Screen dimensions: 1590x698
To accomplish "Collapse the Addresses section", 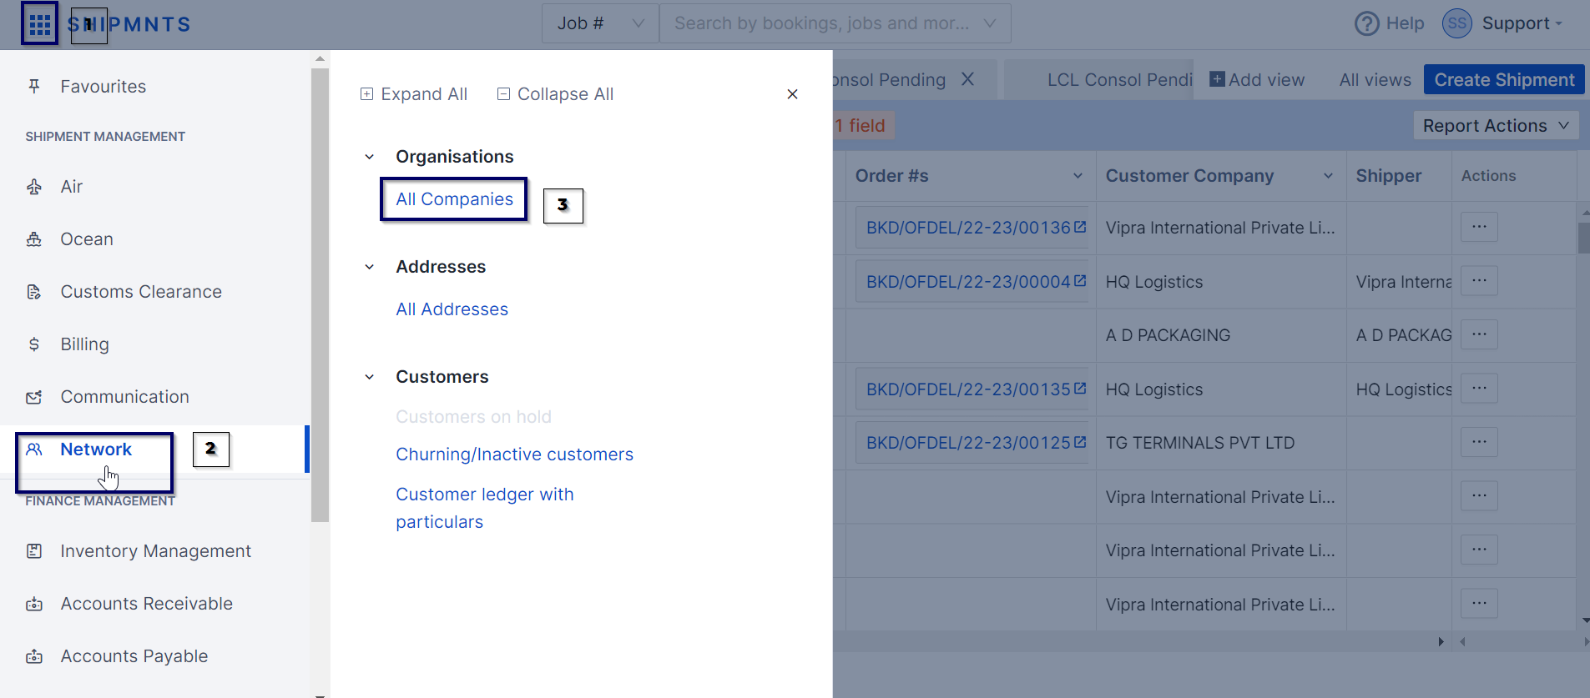I will pos(369,267).
